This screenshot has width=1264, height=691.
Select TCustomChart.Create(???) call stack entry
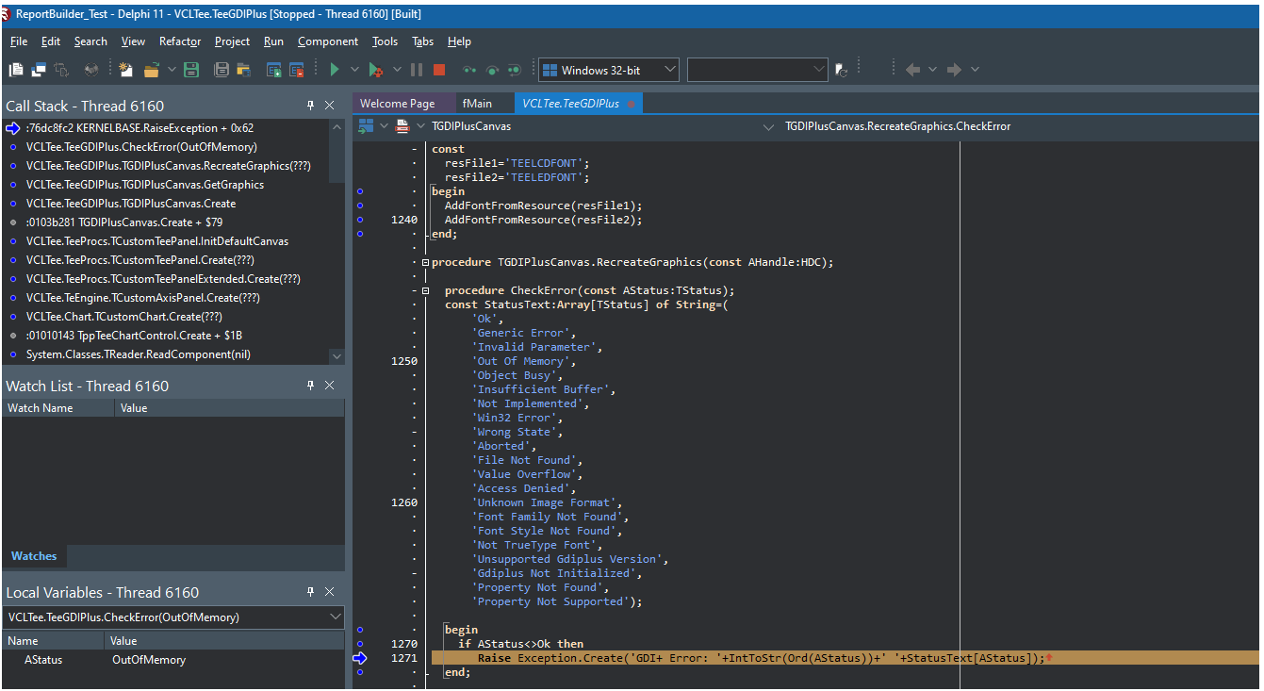167,317
